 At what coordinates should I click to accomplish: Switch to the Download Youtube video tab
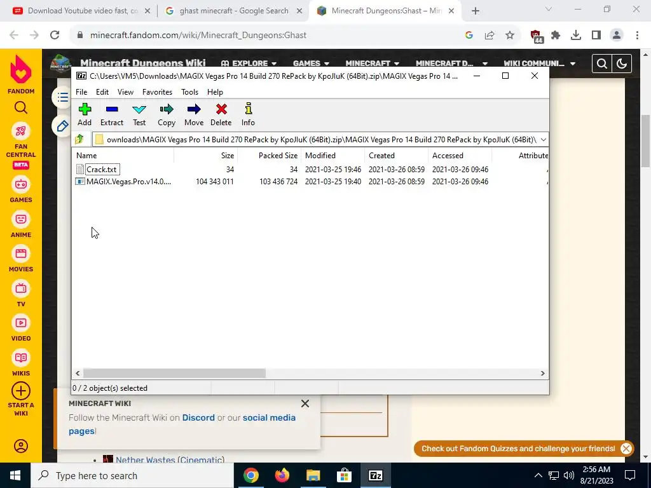point(82,11)
